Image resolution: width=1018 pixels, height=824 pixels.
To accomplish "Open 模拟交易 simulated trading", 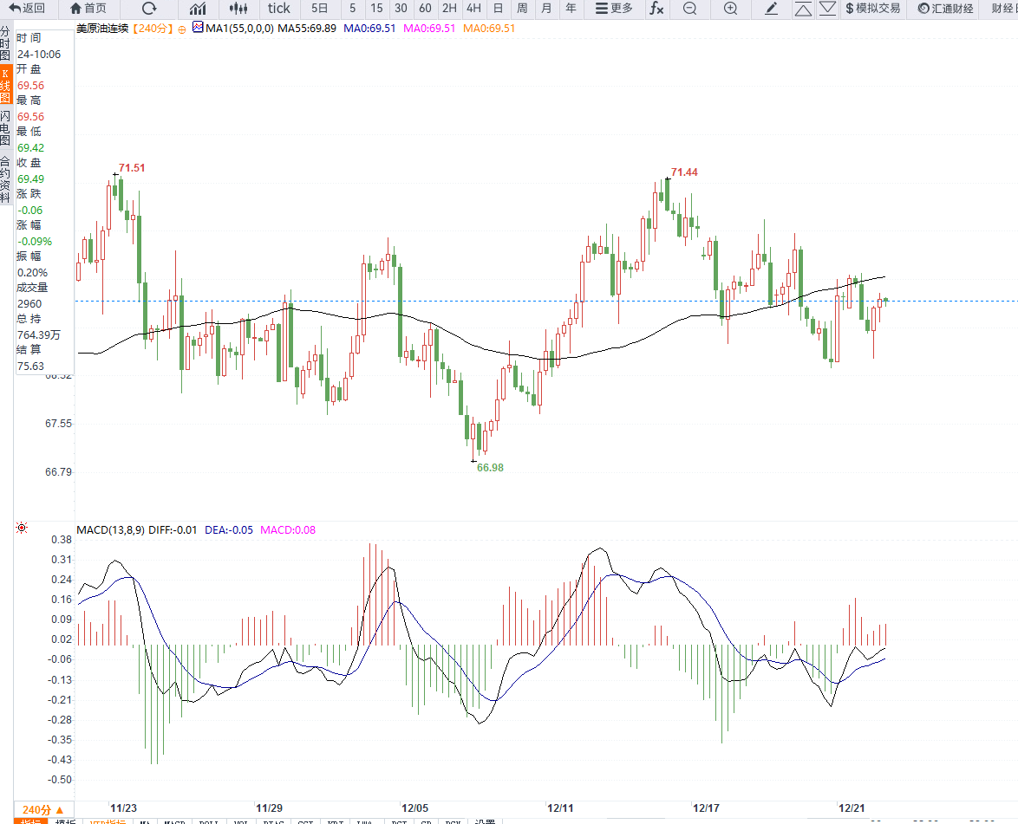I will pyautogui.click(x=873, y=9).
